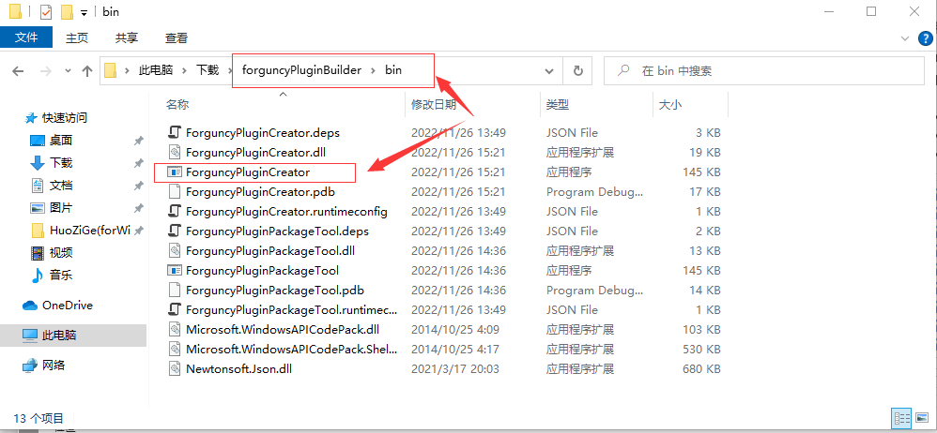The height and width of the screenshot is (433, 937).
Task: Refresh the bin folder view
Action: [x=577, y=71]
